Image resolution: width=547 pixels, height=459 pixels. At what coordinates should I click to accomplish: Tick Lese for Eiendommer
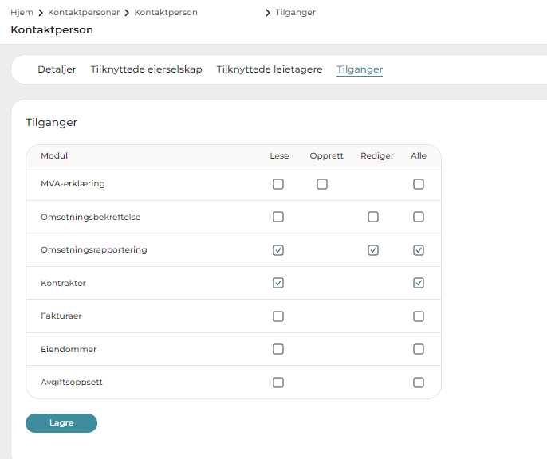[278, 349]
